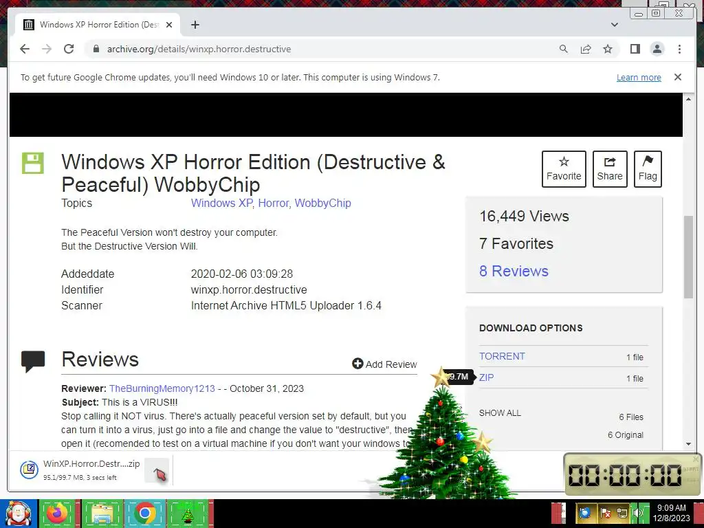Click the Action Center flag tray icon
The height and width of the screenshot is (528, 704).
(x=605, y=513)
